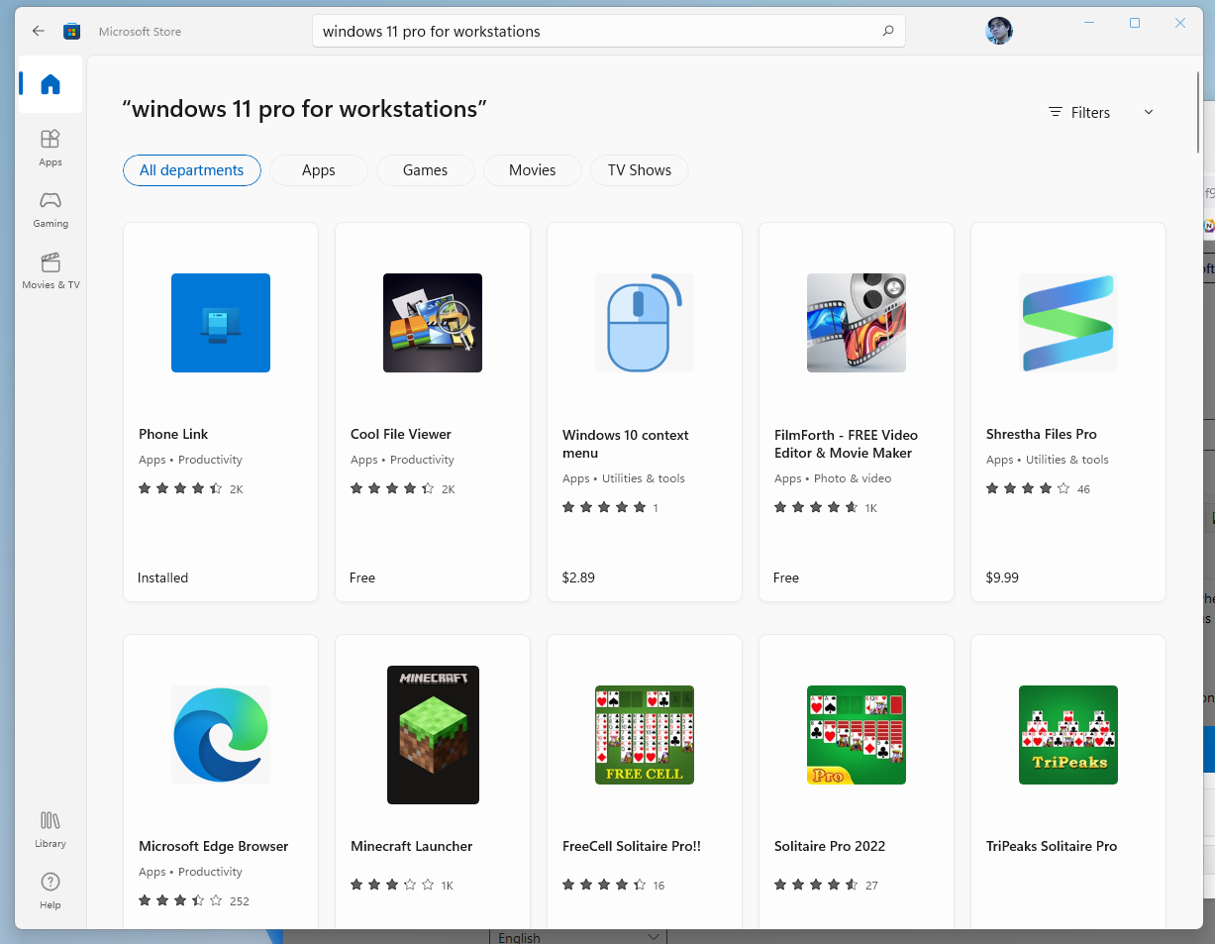This screenshot has height=944, width=1215.
Task: Select the Movies department filter
Action: coord(533,170)
